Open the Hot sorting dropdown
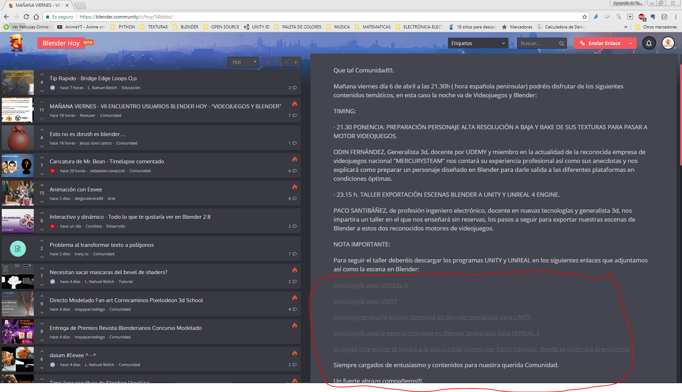This screenshot has height=392, width=682. 243,62
